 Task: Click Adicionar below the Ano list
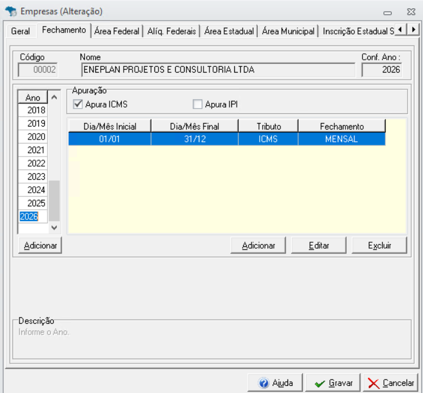(x=40, y=245)
